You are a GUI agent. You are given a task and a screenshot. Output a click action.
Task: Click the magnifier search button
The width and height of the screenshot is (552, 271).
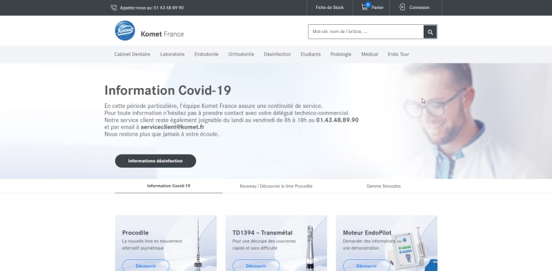[x=430, y=32]
